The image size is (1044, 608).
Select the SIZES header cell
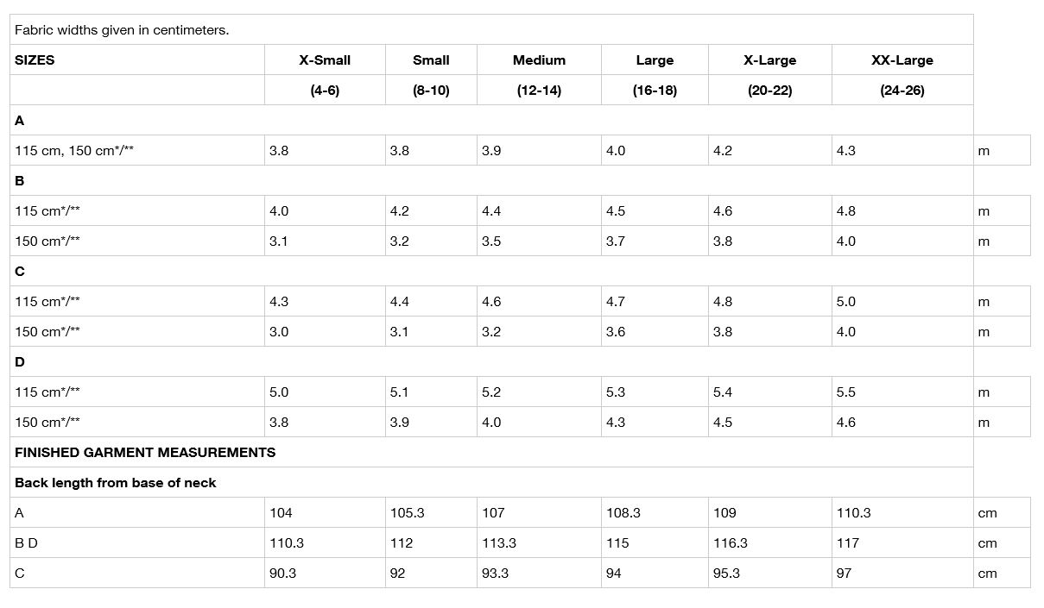click(x=35, y=60)
